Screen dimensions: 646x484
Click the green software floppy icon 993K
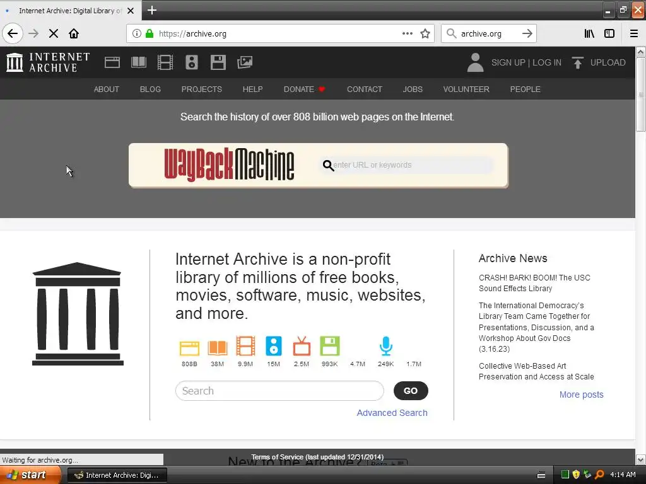(x=329, y=346)
